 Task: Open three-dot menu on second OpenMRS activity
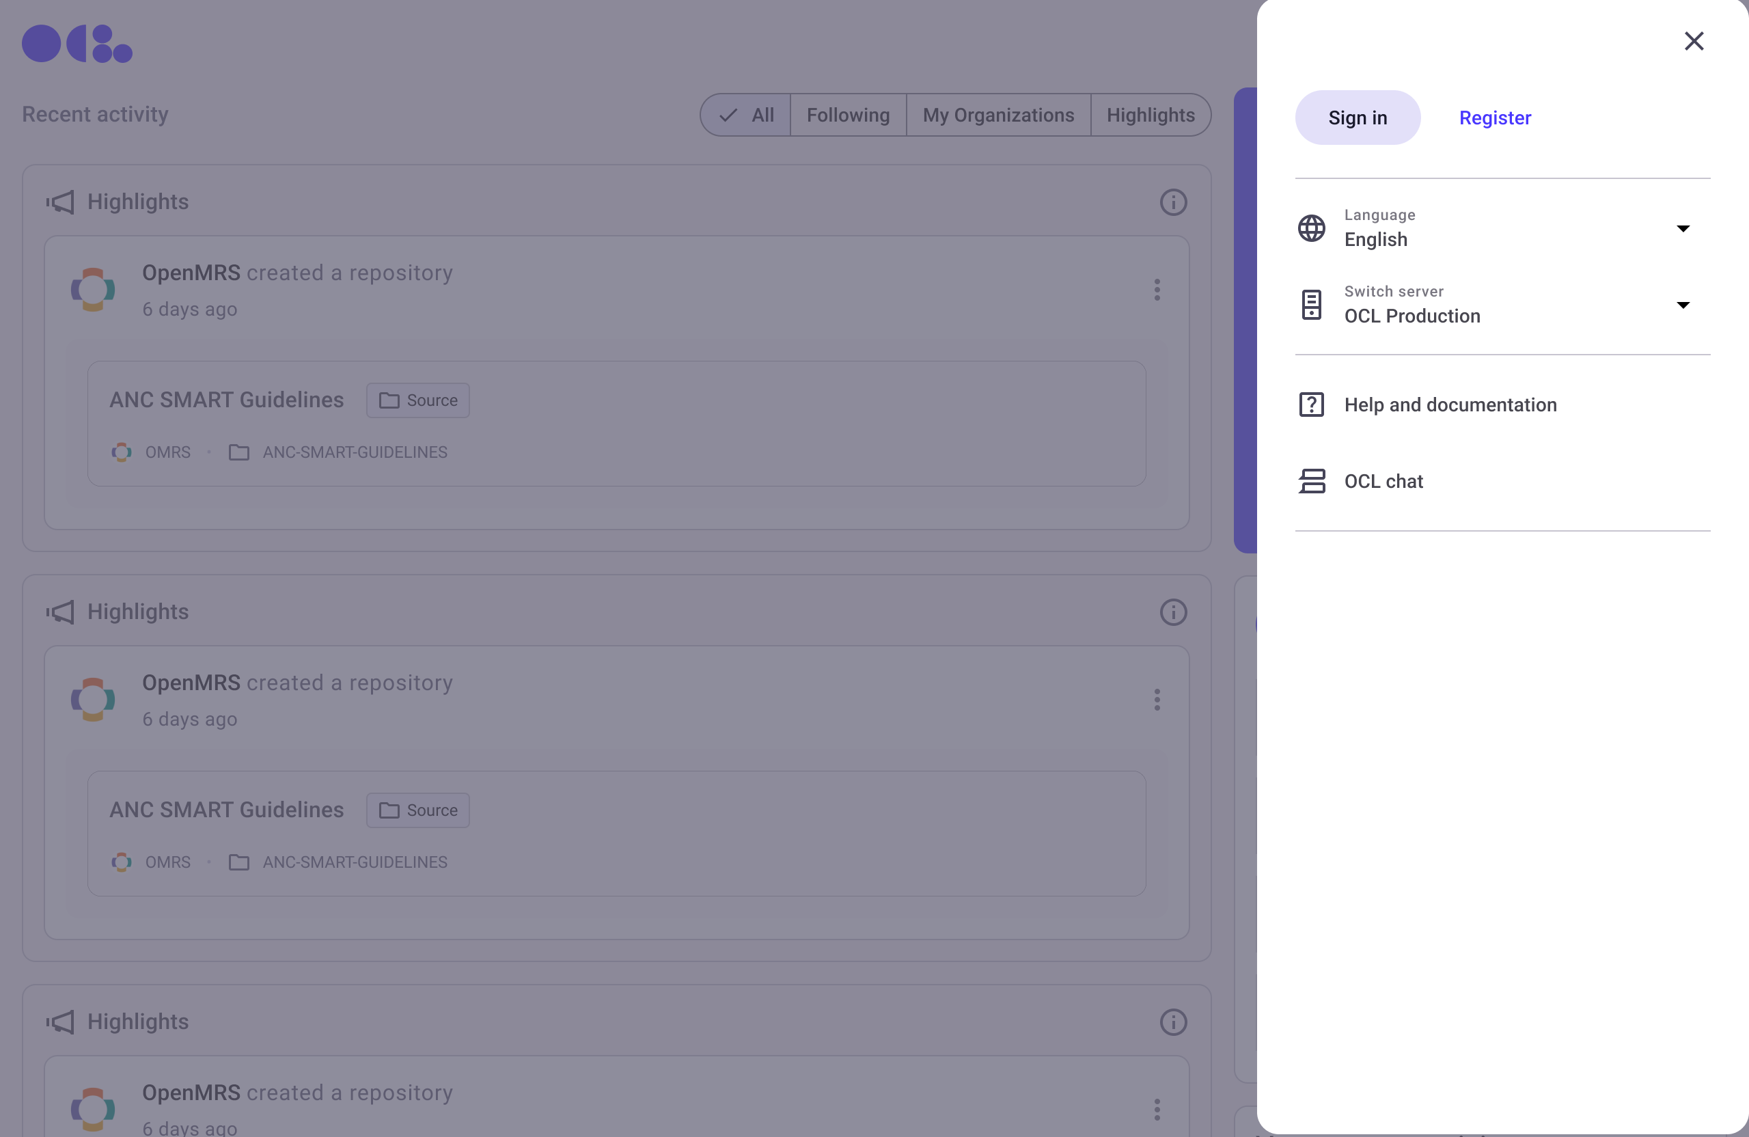(x=1157, y=700)
